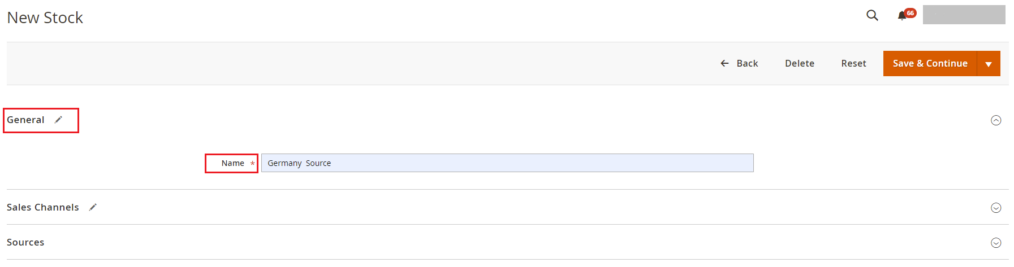Image resolution: width=1014 pixels, height=267 pixels.
Task: Click the Name field label
Action: 232,163
